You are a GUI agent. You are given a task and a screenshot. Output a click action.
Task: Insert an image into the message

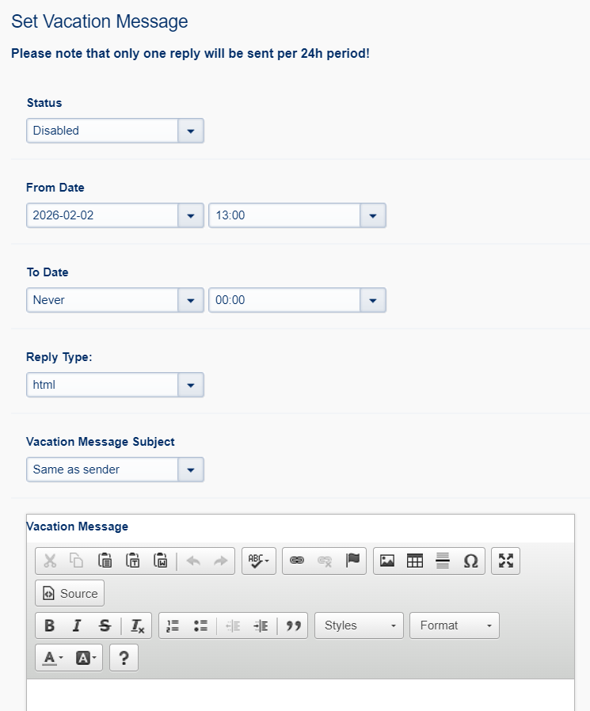(x=386, y=561)
